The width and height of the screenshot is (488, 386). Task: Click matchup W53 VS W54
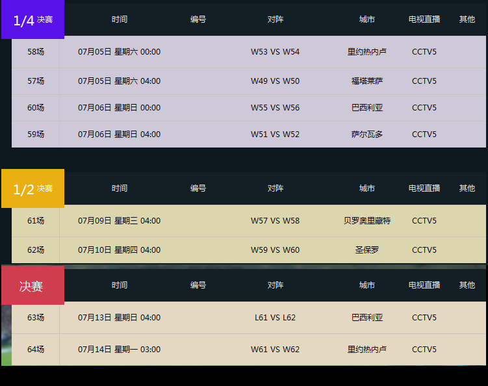(275, 52)
